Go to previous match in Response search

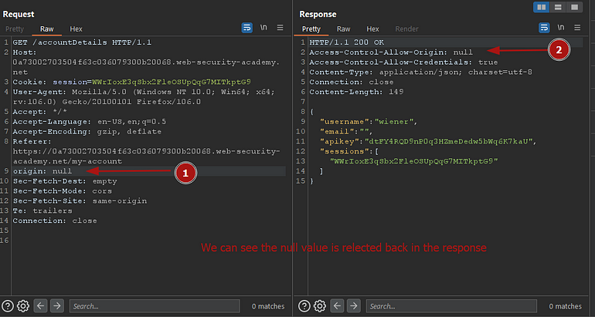point(338,305)
